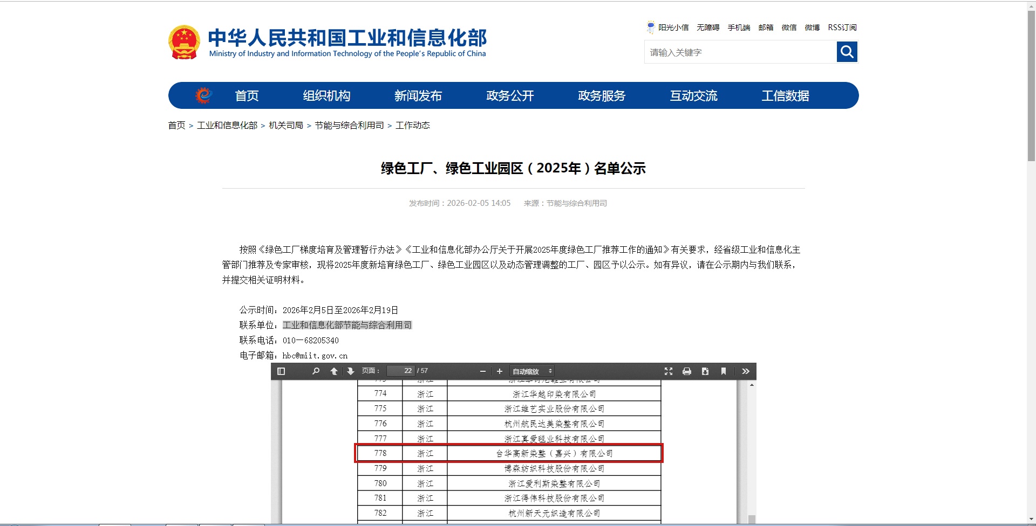Open the 政务公开 navigation menu
The image size is (1036, 526).
click(x=510, y=96)
